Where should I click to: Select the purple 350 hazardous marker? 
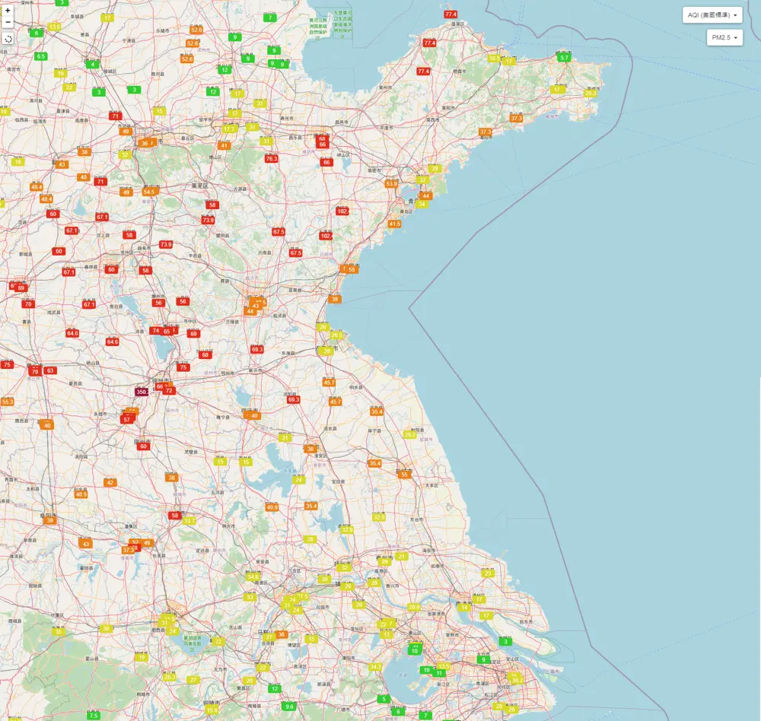click(x=142, y=392)
